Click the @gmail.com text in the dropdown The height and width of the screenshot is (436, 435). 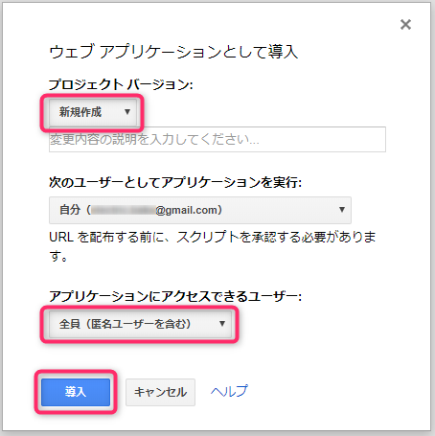[188, 210]
